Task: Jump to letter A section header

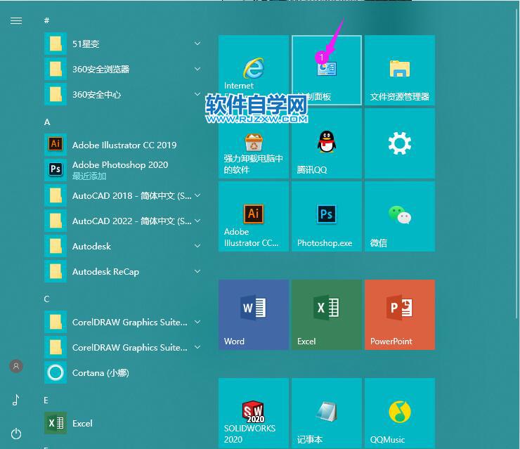Action: point(48,122)
